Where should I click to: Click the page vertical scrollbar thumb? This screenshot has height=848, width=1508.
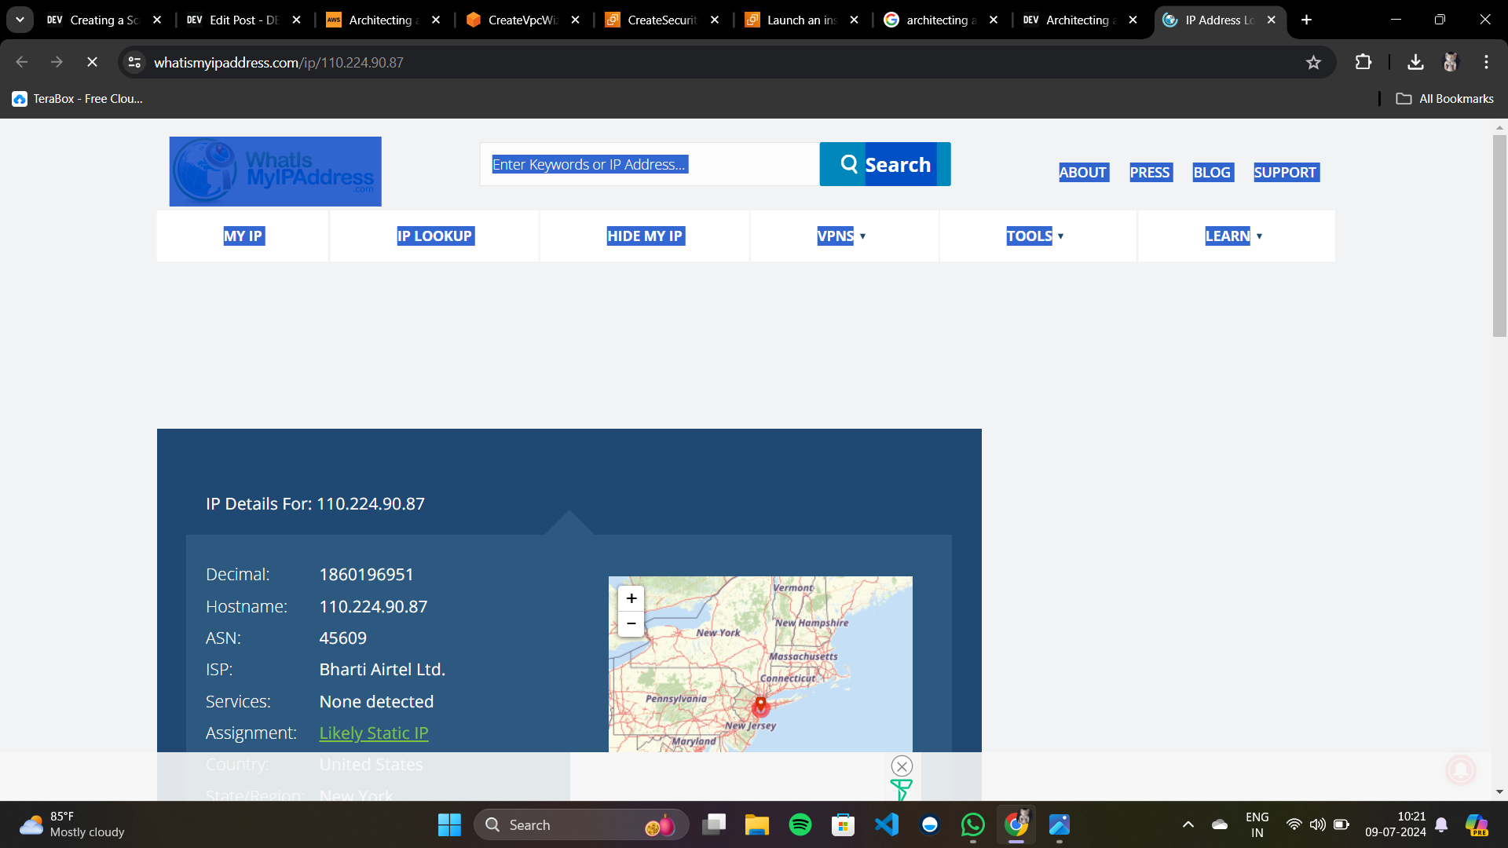pos(1499,236)
